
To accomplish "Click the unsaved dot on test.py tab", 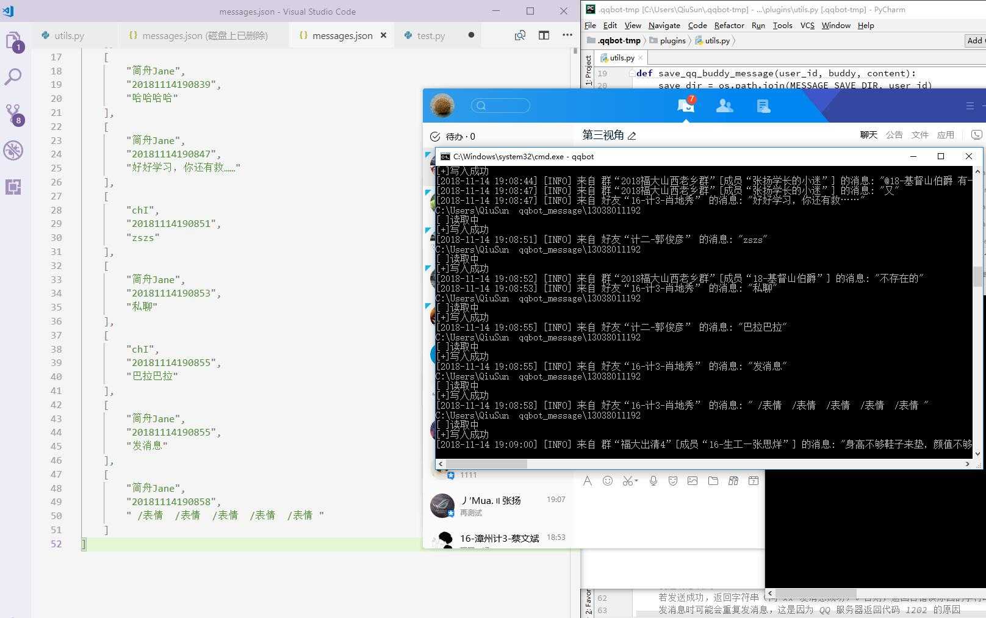I will 471,35.
